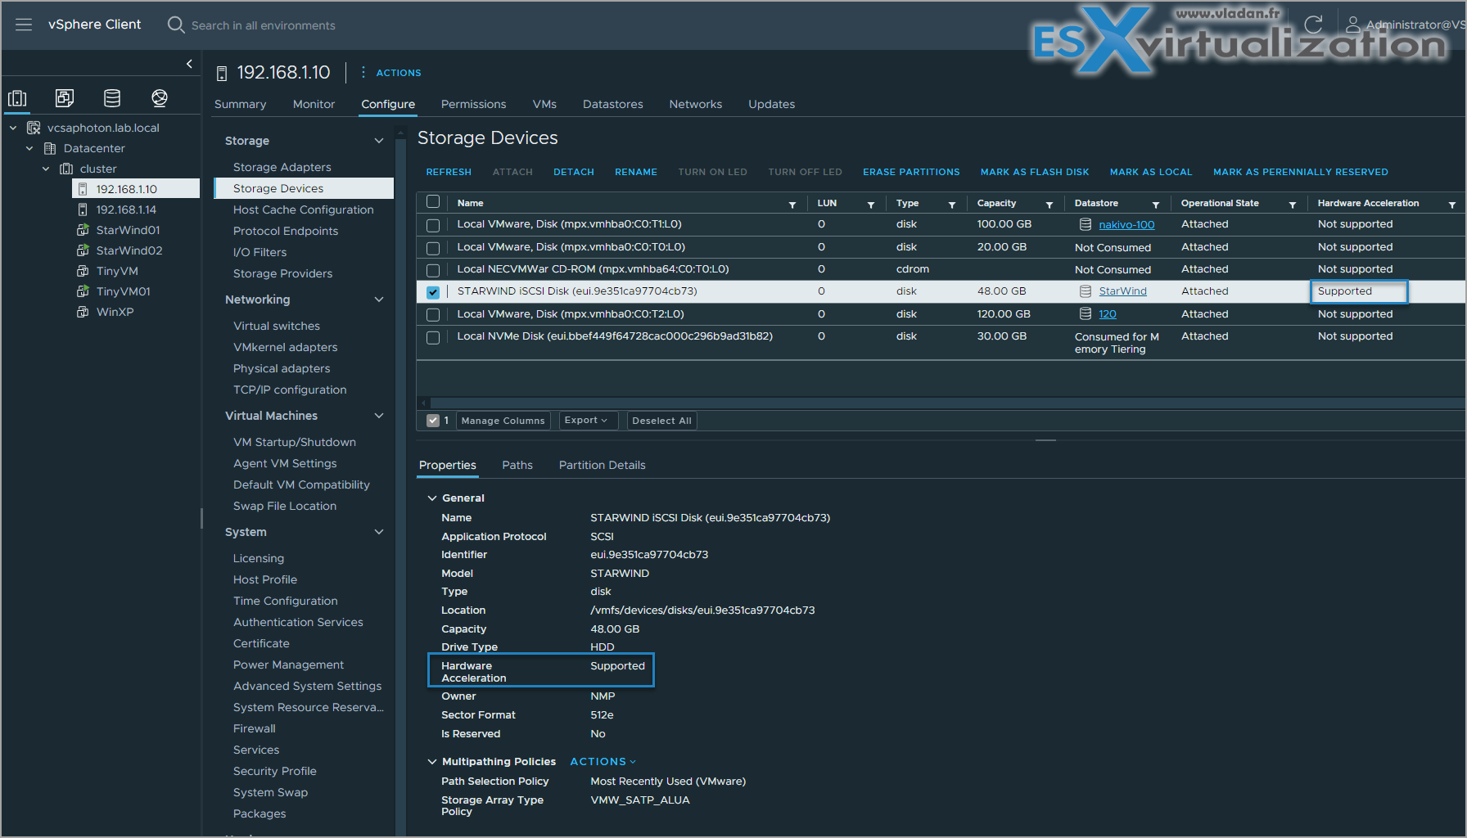Click the Manage Columns button
This screenshot has width=1467, height=838.
503,421
